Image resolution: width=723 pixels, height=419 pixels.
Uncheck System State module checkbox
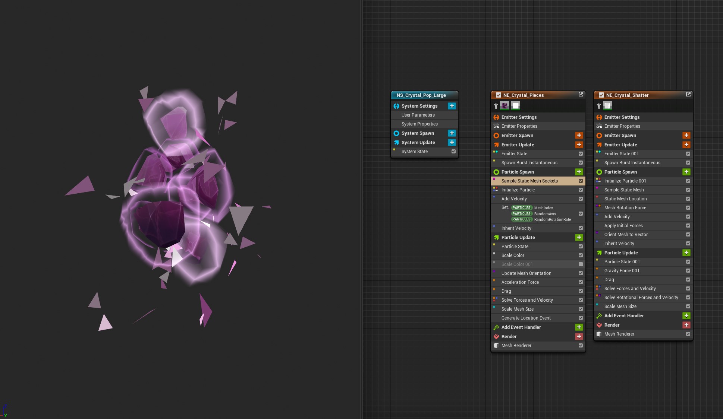(x=453, y=151)
